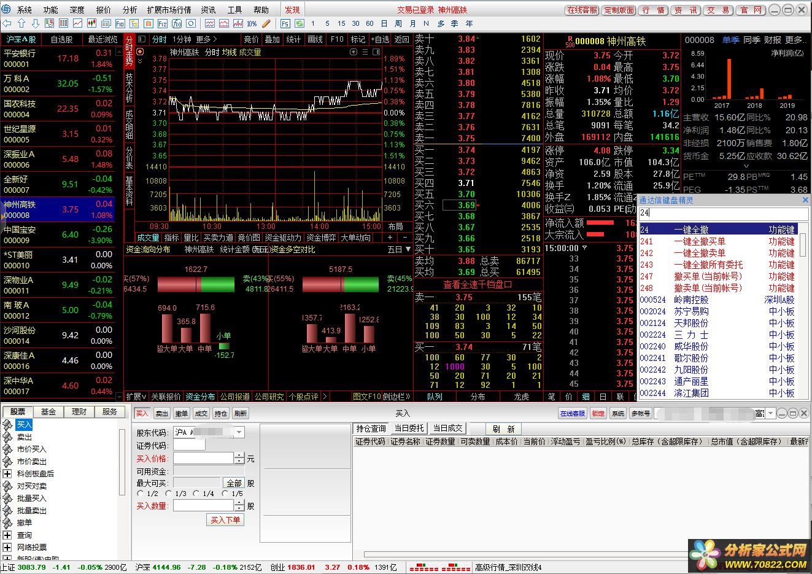The width and height of the screenshot is (812, 574).
Task: Click the up arrow toolbar icon
Action: (21, 23)
